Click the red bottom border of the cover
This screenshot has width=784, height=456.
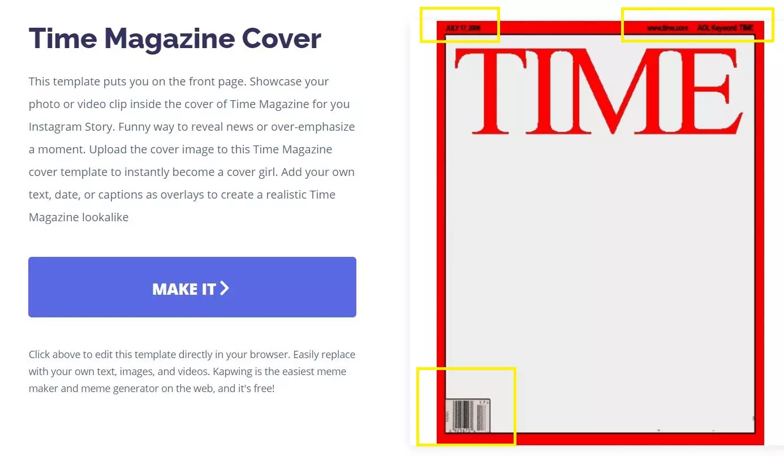[600, 439]
